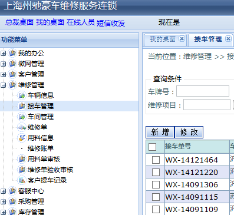Toggle the select-all checkbox in table header
Viewport: 234px width, 215px height.
(x=153, y=147)
